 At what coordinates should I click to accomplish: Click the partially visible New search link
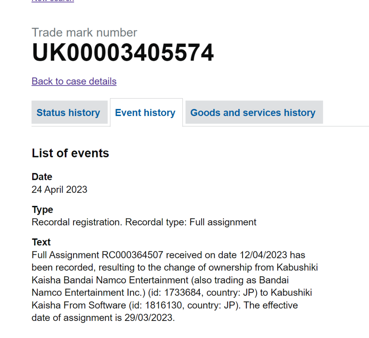(x=53, y=1)
